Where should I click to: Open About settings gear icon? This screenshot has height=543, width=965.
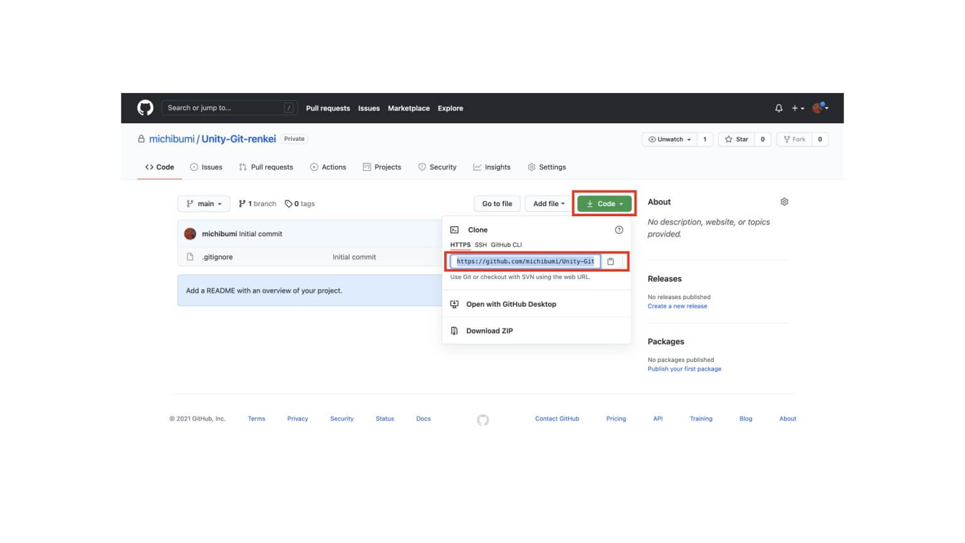784,202
